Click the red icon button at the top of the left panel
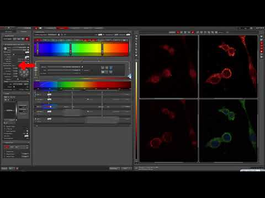The width and height of the screenshot is (265, 198). click(x=27, y=39)
